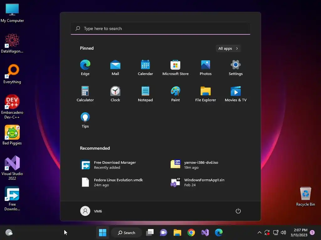321x240 pixels.
Task: Open Settings from pinned apps
Action: point(236,68)
